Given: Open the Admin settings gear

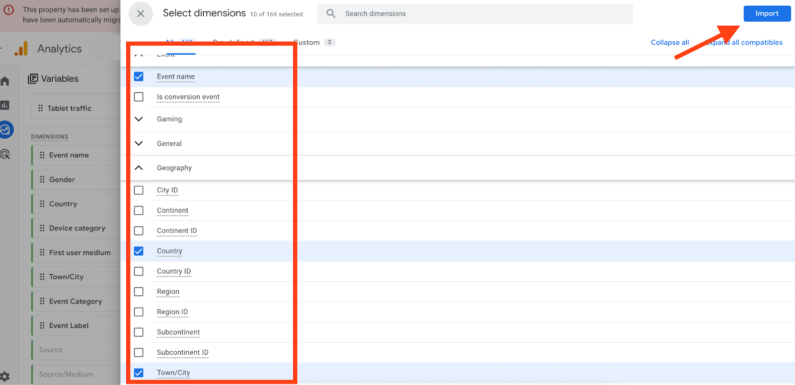Looking at the screenshot, I should click(5, 376).
